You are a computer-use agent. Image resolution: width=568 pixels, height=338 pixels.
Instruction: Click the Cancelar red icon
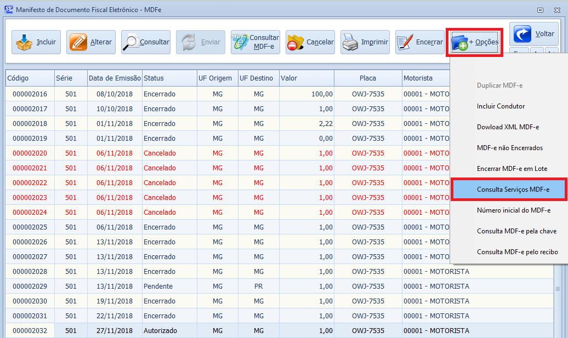pos(296,42)
